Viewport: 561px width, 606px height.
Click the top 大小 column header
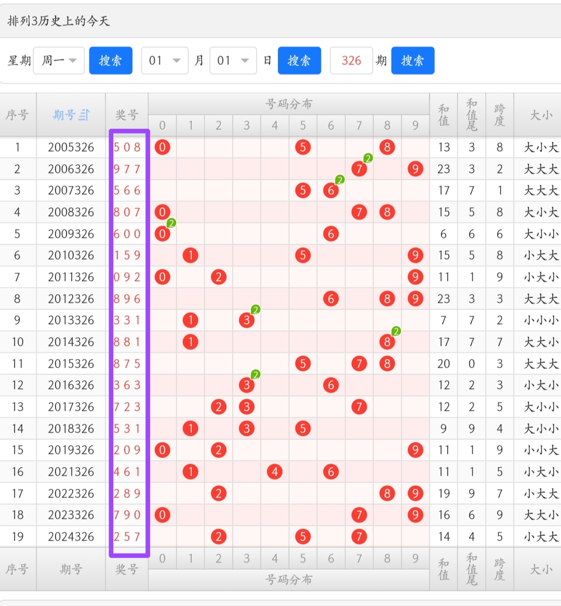click(540, 115)
